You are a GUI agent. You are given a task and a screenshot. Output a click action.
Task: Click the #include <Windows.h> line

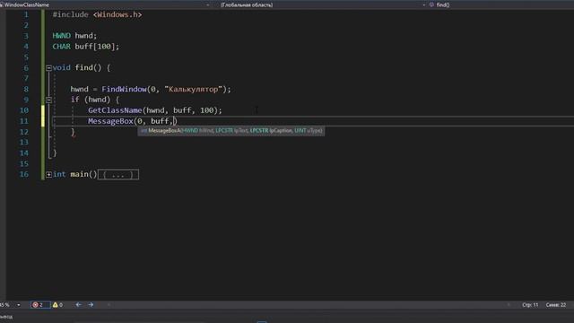coord(97,14)
